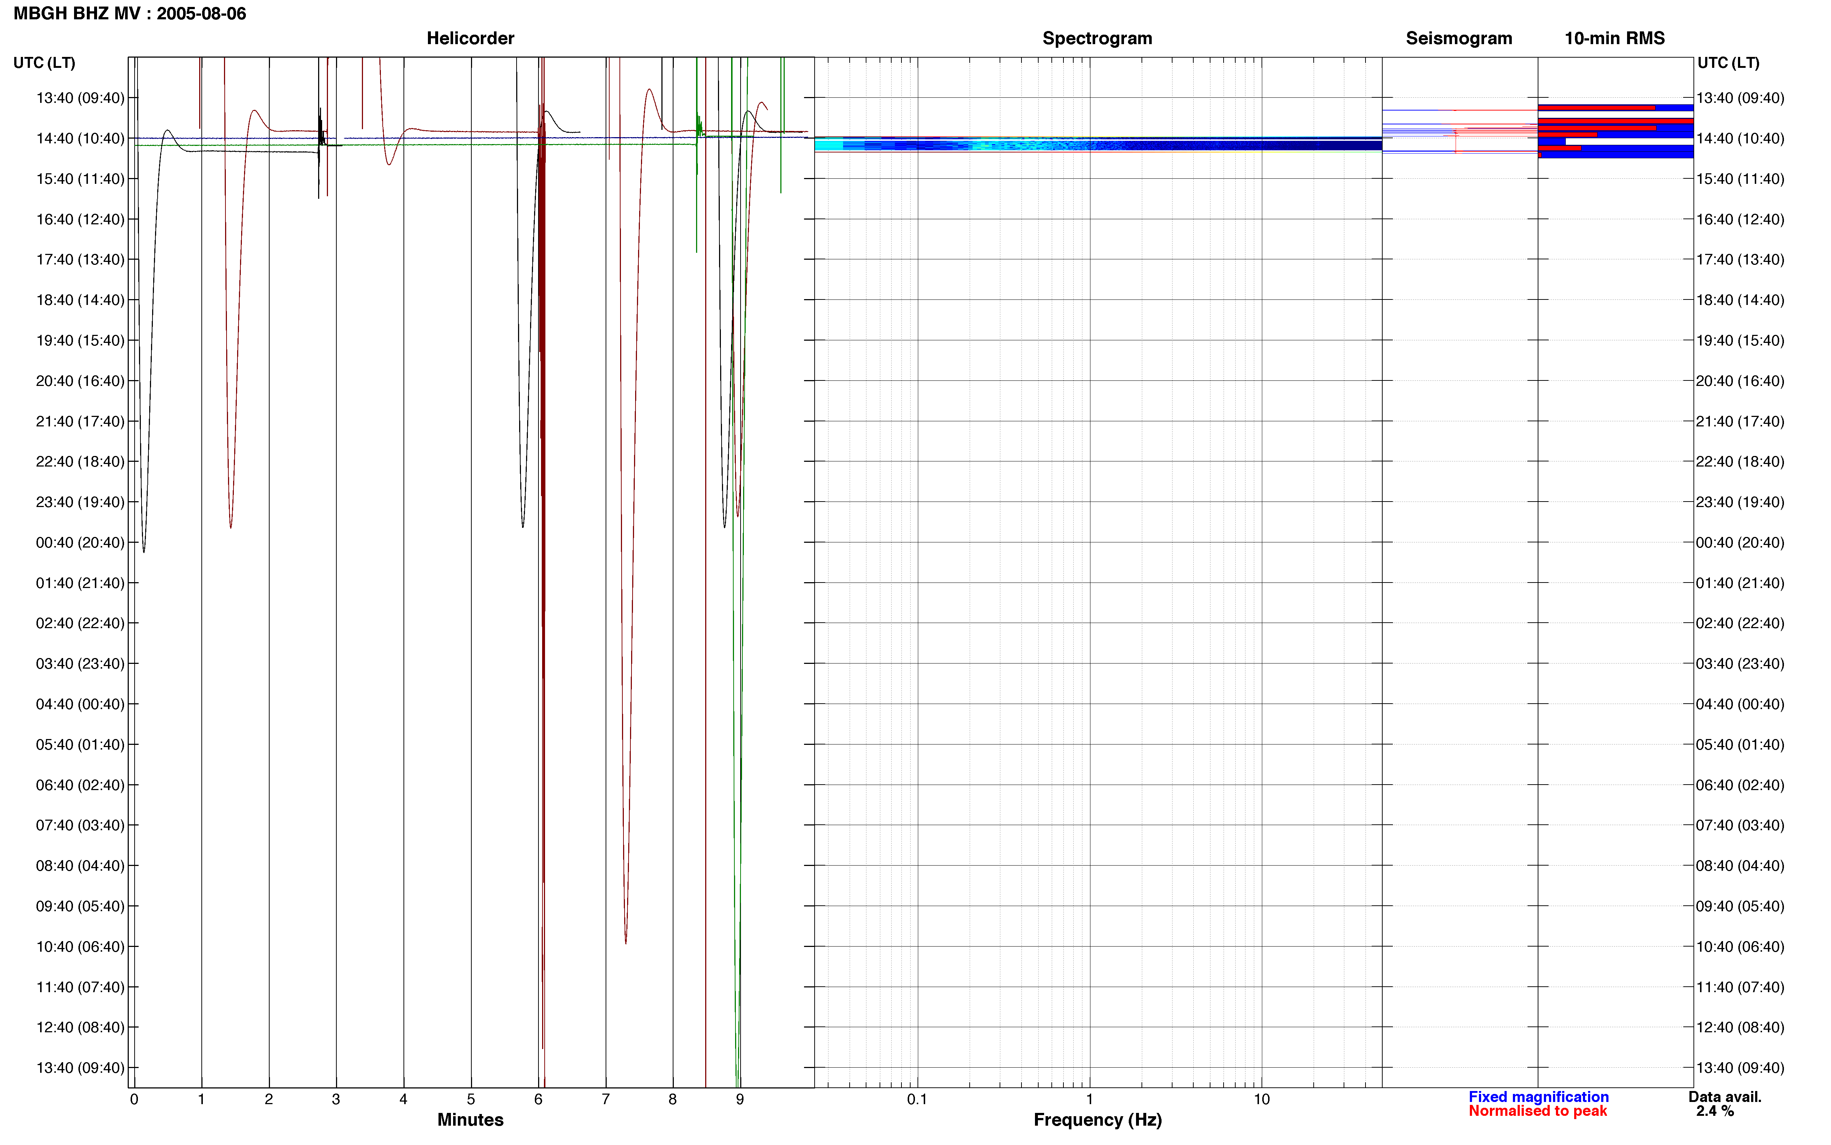Click the left '14:40 (10:40)' time label
Screen dimensions: 1831x1145
[x=80, y=139]
